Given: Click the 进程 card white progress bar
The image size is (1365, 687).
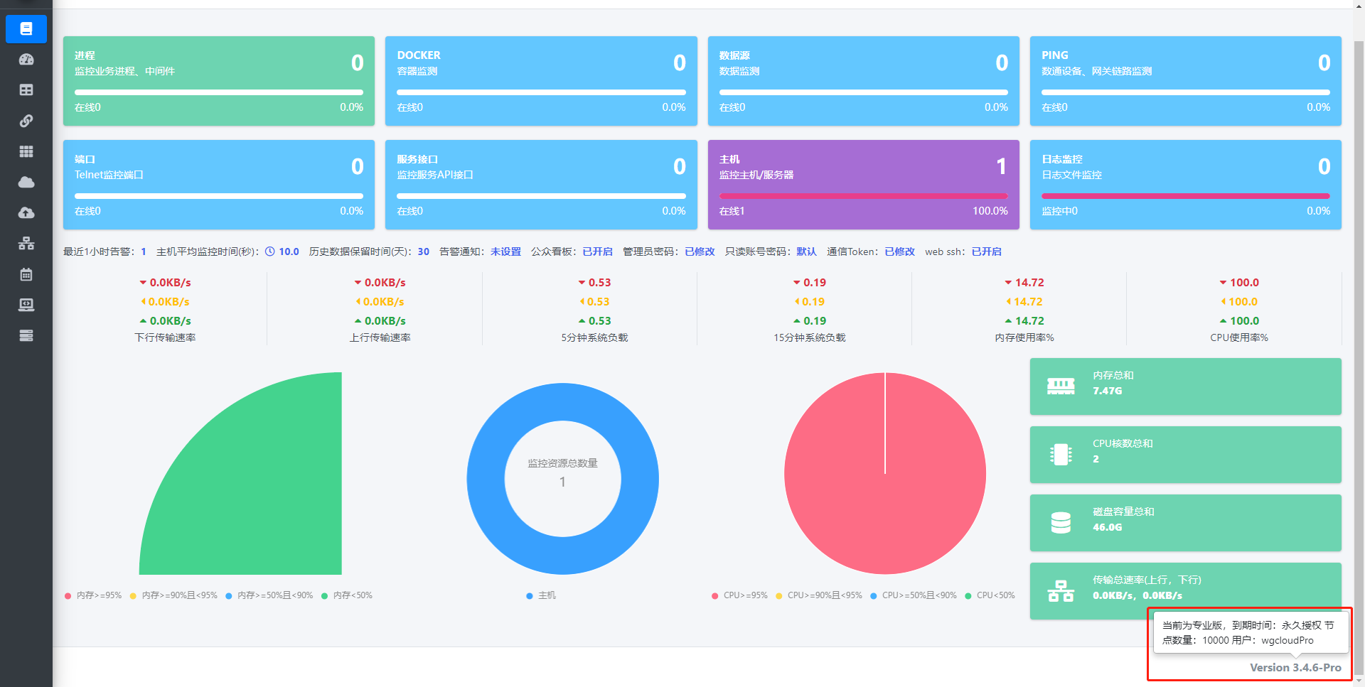Looking at the screenshot, I should [x=219, y=92].
